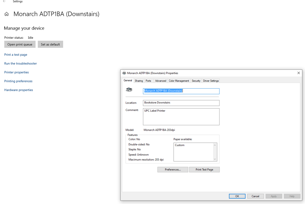
Task: Open the Security tab
Action: pyautogui.click(x=196, y=81)
